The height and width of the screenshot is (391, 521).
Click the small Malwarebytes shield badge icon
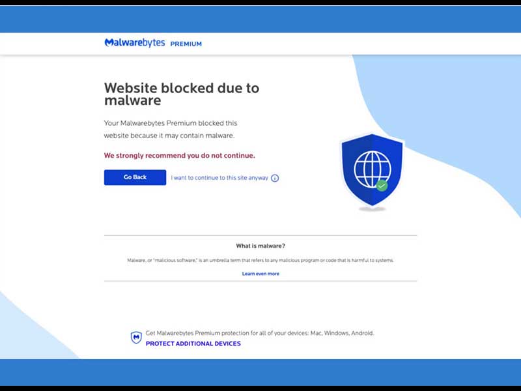click(136, 338)
